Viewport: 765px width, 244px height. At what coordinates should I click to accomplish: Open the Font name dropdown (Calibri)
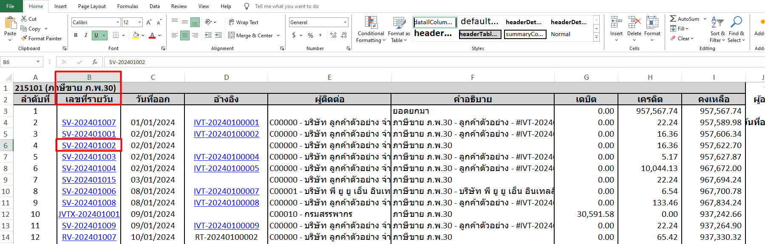click(x=118, y=22)
